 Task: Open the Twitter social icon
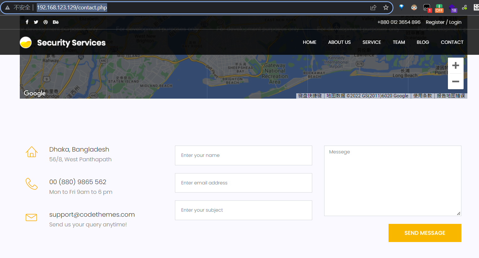tap(36, 22)
